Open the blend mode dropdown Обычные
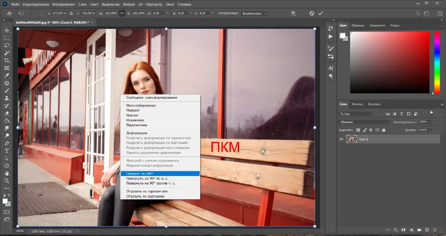 point(365,122)
